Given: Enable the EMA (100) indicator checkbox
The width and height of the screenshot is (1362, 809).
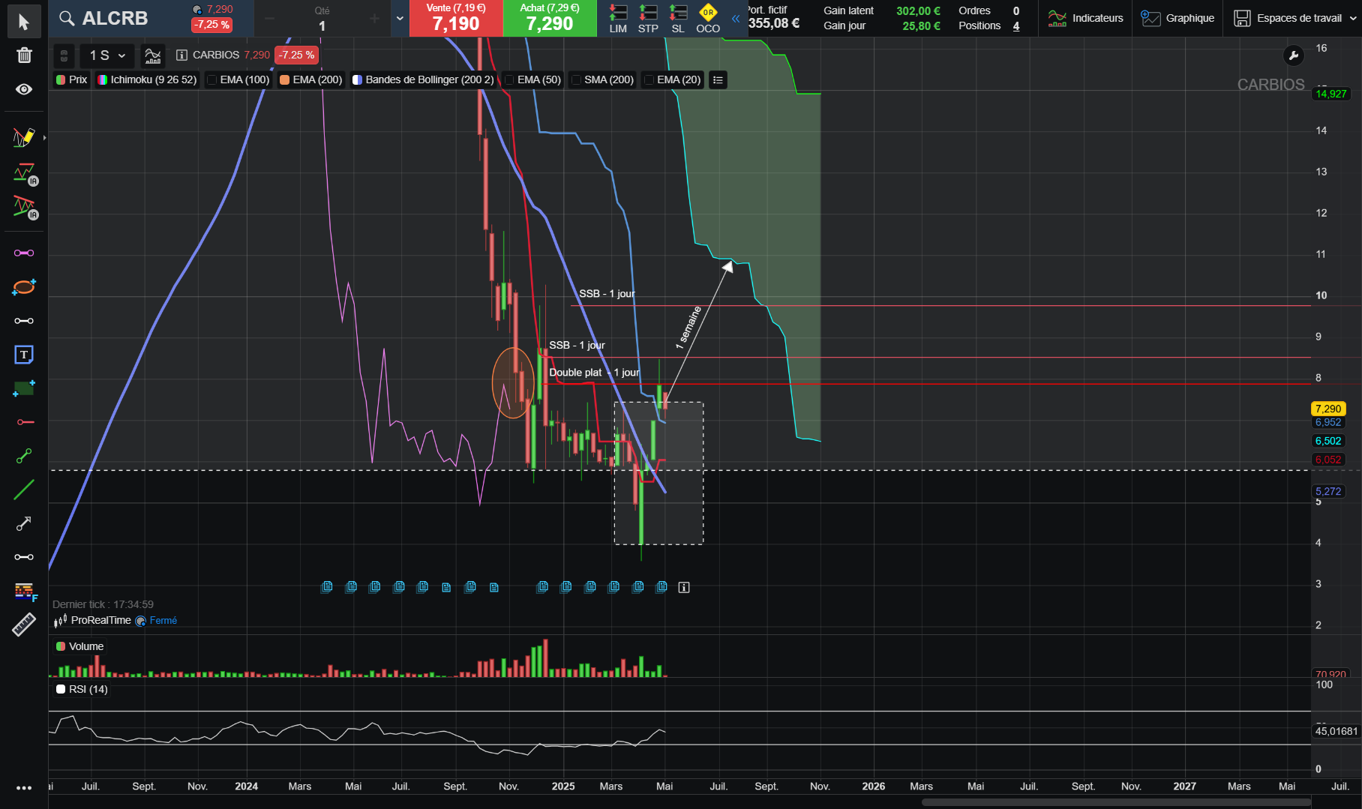Looking at the screenshot, I should click(x=212, y=80).
